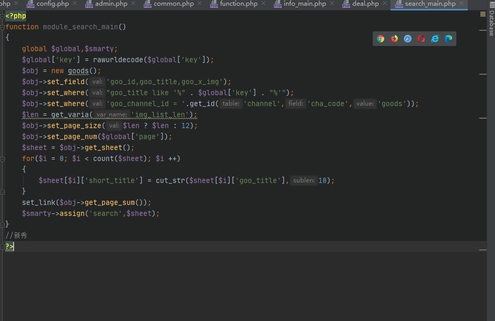This screenshot has width=495, height=321.
Task: Collapse the for loop fold marker
Action: [x=2, y=159]
